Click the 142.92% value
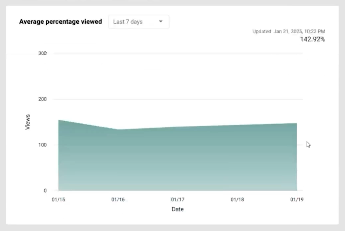 click(x=312, y=39)
